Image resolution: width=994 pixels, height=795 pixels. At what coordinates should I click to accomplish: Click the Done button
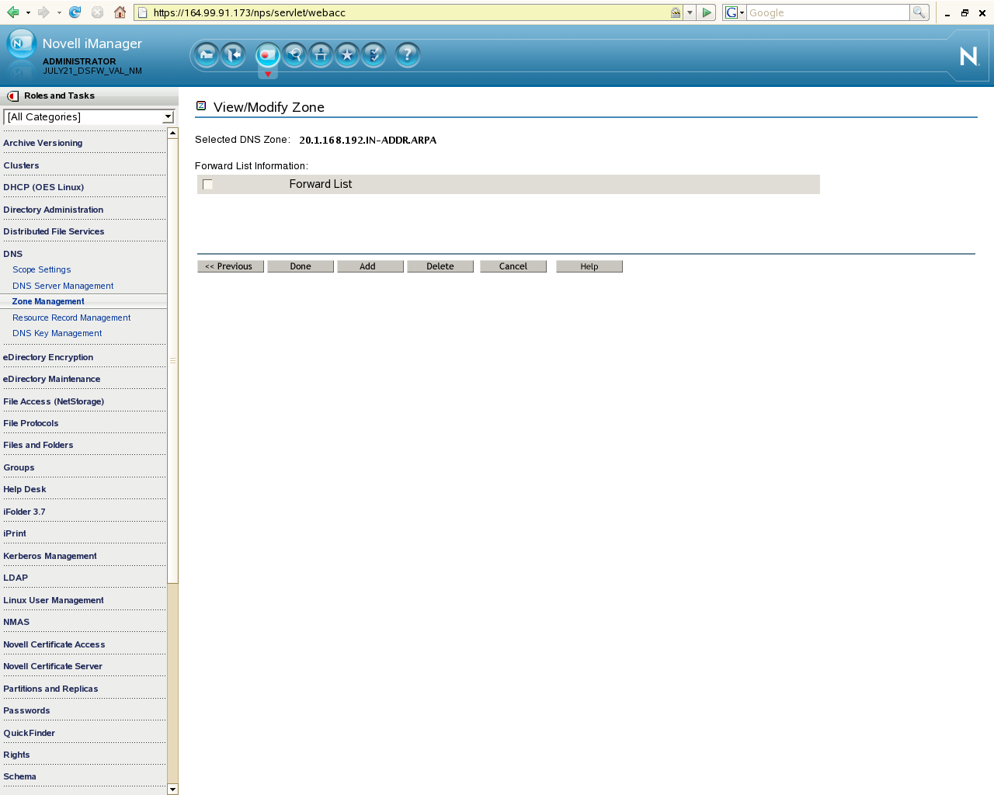[301, 266]
